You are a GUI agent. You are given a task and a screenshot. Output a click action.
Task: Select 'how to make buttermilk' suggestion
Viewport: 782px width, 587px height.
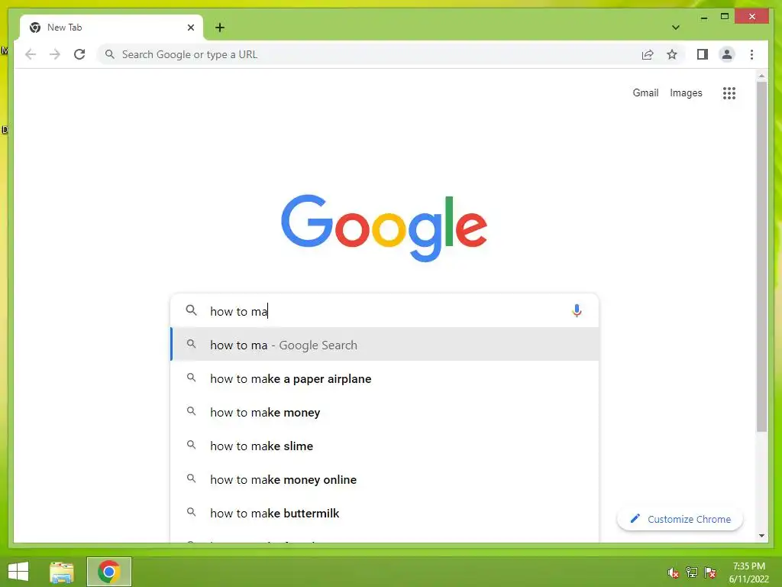(x=385, y=513)
